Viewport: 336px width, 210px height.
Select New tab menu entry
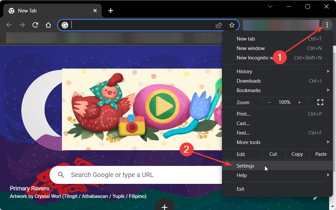(x=277, y=39)
